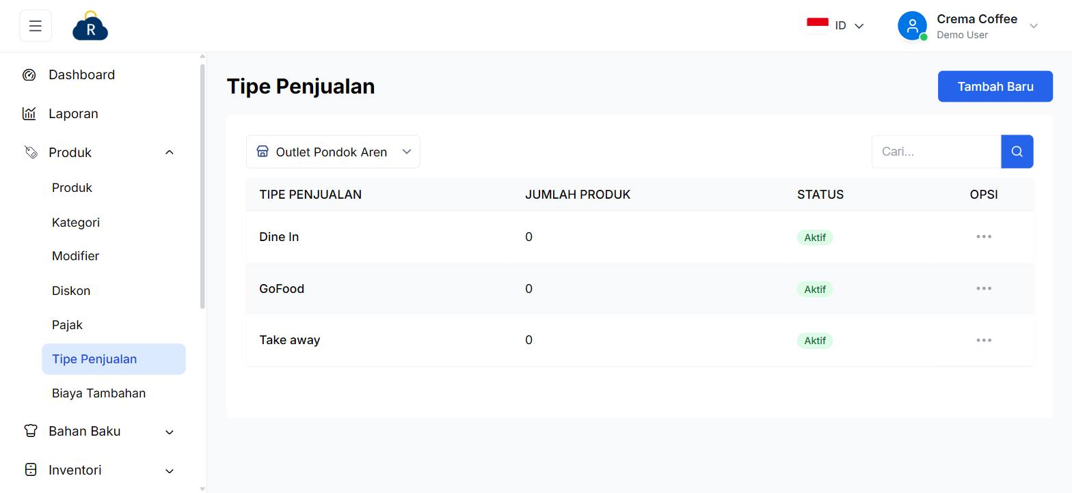
Task: Open options menu for Take away row
Action: click(x=984, y=340)
